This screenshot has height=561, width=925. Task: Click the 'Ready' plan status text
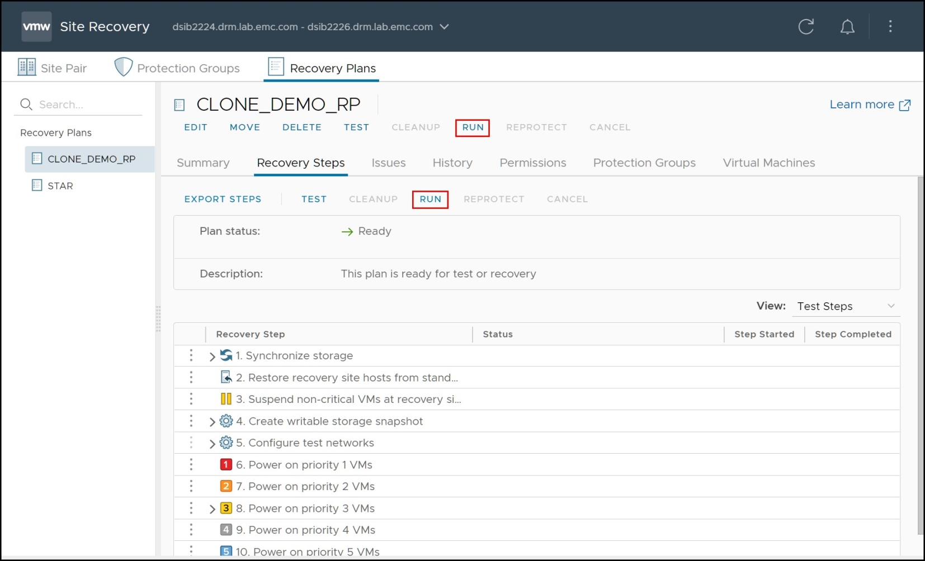tap(375, 231)
